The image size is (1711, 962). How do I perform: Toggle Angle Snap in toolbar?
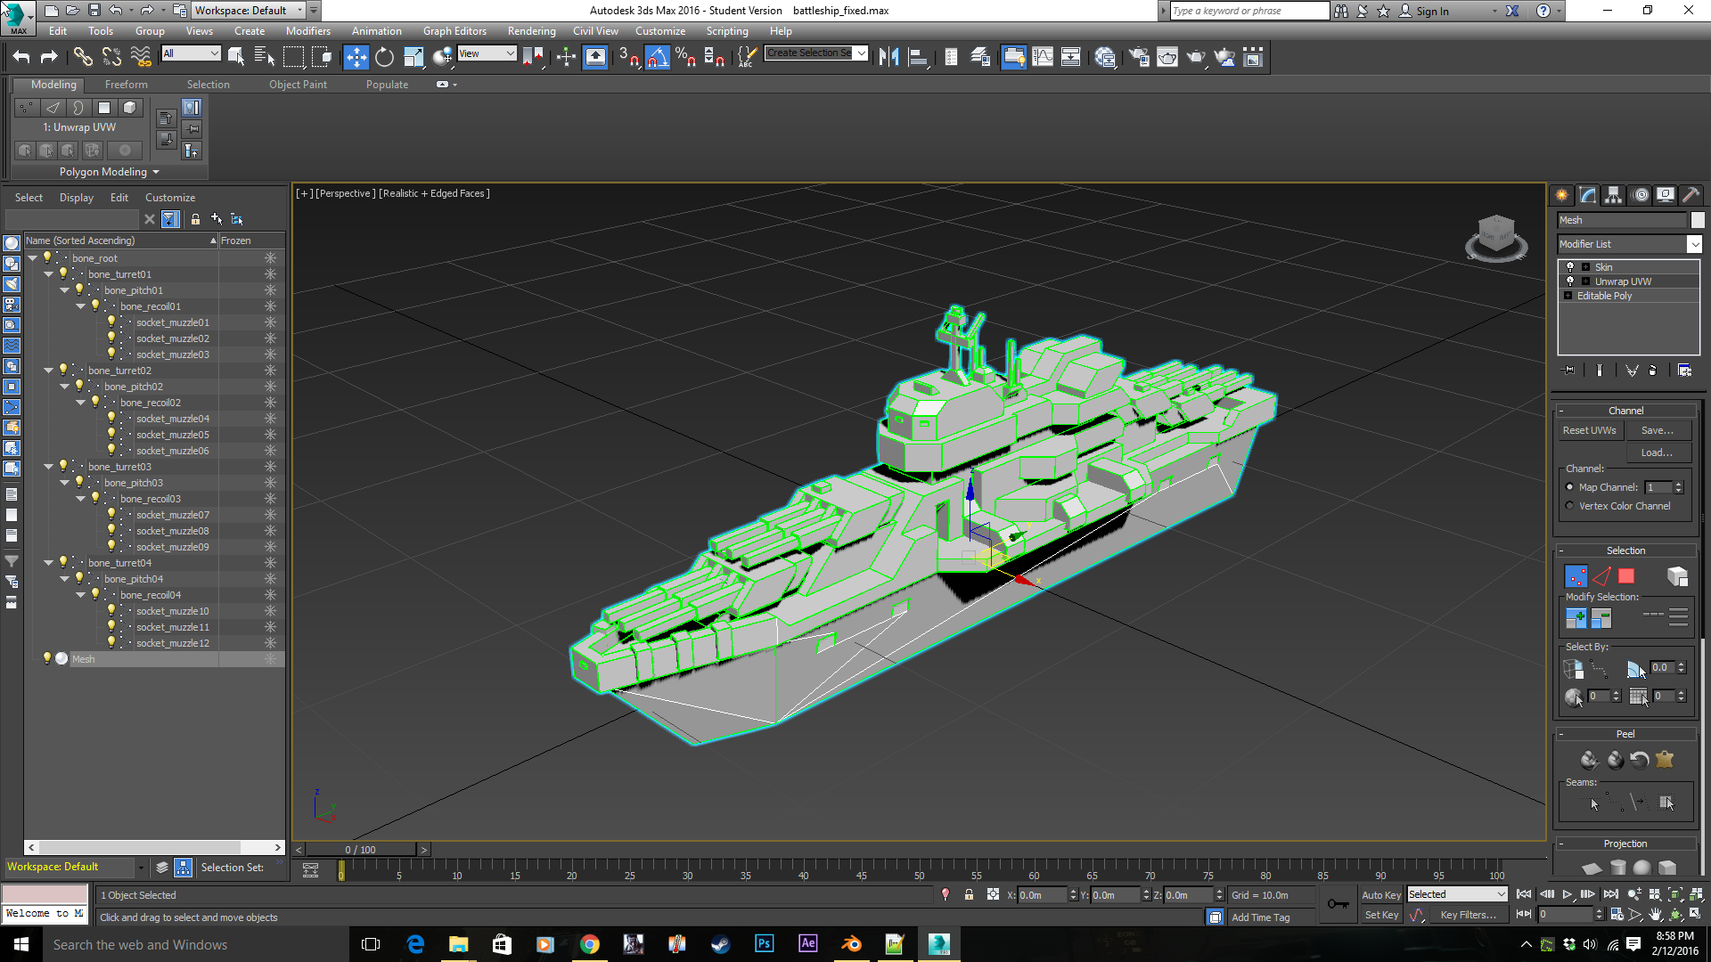[657, 57]
